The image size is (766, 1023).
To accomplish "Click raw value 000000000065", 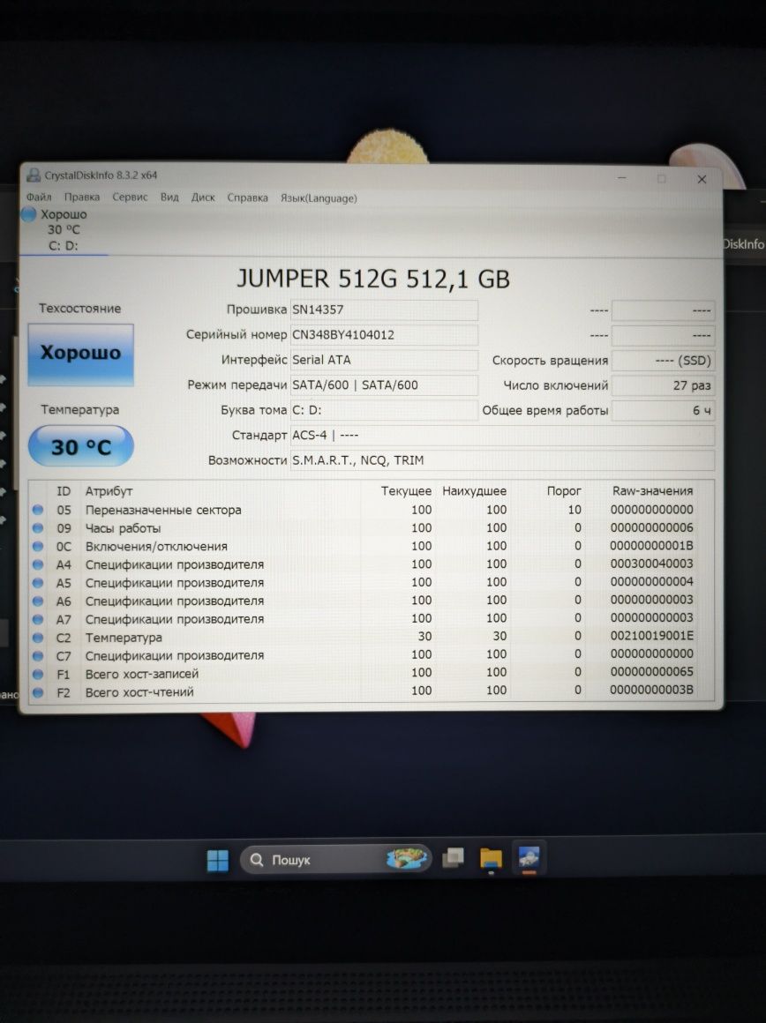I will pos(652,671).
